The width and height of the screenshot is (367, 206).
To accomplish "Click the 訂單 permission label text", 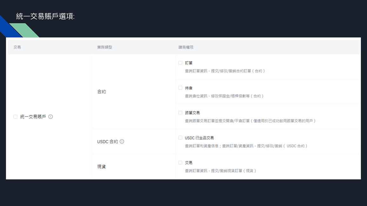I will [188, 63].
